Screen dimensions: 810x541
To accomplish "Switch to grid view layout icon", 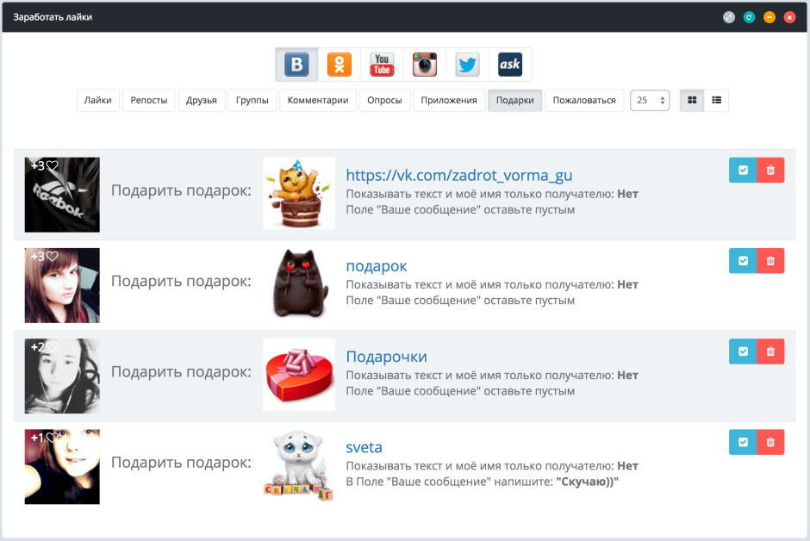I will (692, 100).
